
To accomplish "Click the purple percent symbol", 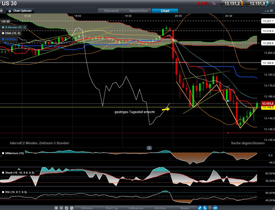I will tap(214, 3).
